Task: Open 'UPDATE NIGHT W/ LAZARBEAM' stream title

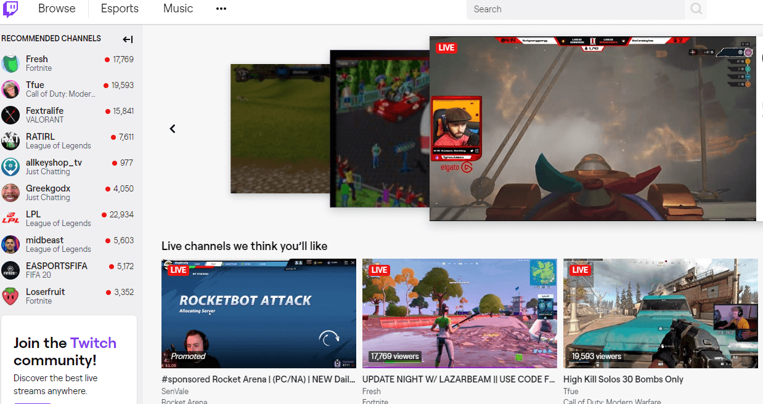Action: tap(460, 379)
